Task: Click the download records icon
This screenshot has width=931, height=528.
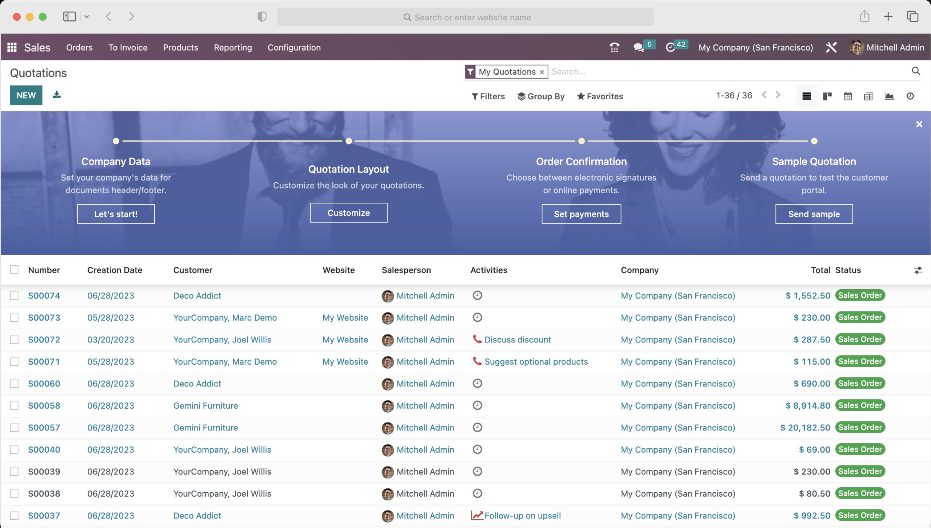Action: point(56,95)
